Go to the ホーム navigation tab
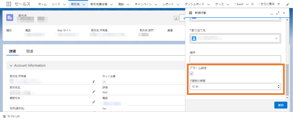Viewport: 293px width, 120px height. 42,4
